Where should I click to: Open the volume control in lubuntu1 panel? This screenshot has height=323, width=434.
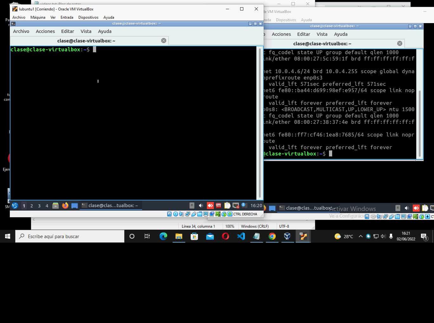tap(201, 206)
